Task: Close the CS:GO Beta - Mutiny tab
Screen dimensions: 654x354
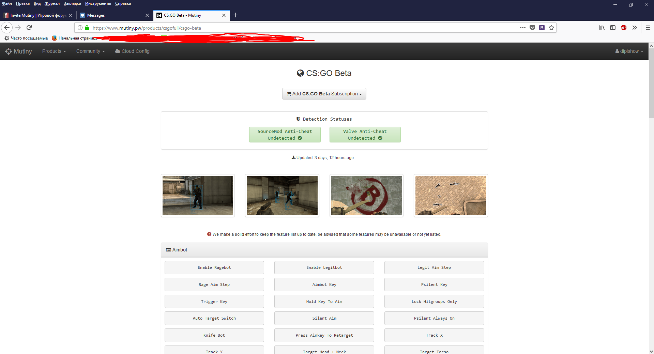Action: [224, 15]
